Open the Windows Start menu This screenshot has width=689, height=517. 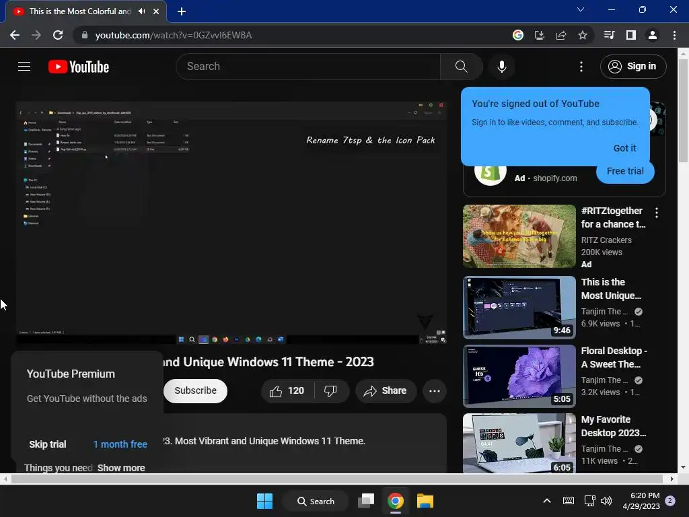[x=264, y=501]
